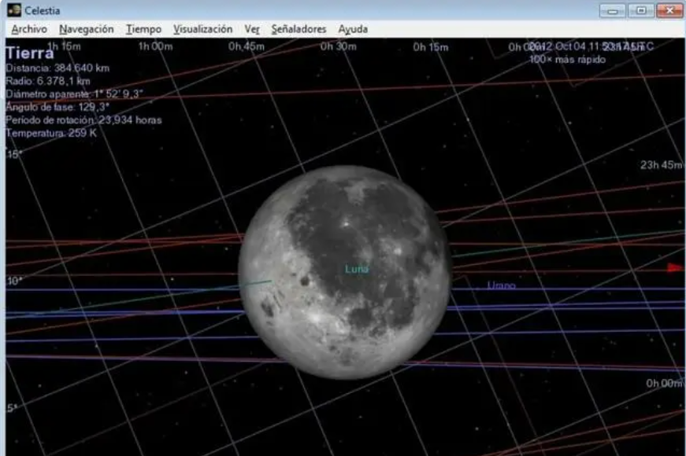This screenshot has width=686, height=456.
Task: Click the Tierra heading in info overlay
Action: [x=30, y=54]
